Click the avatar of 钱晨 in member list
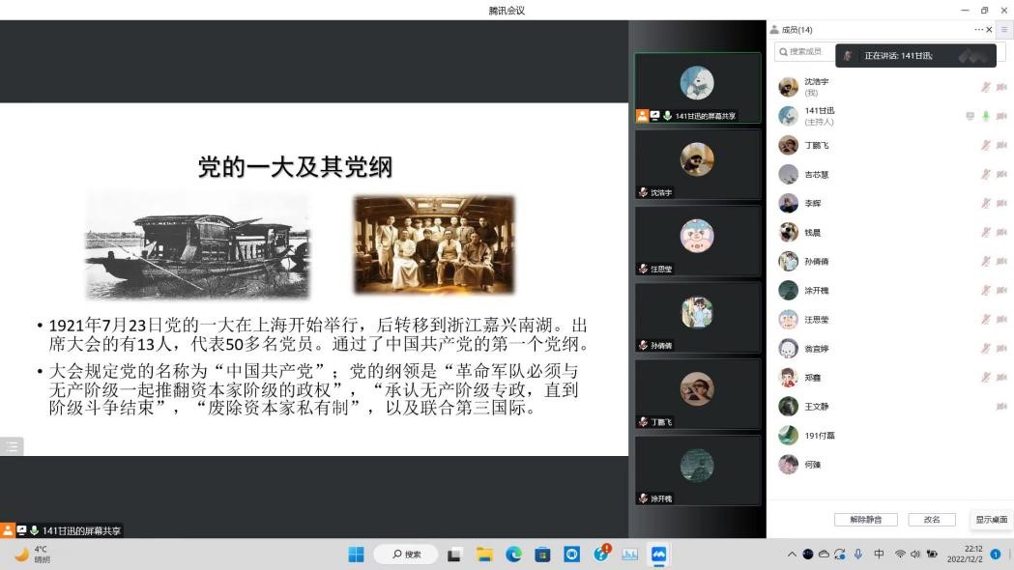This screenshot has width=1014, height=570. click(x=789, y=232)
